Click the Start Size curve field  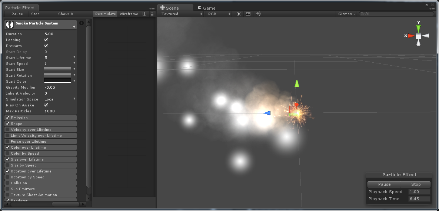pos(57,69)
